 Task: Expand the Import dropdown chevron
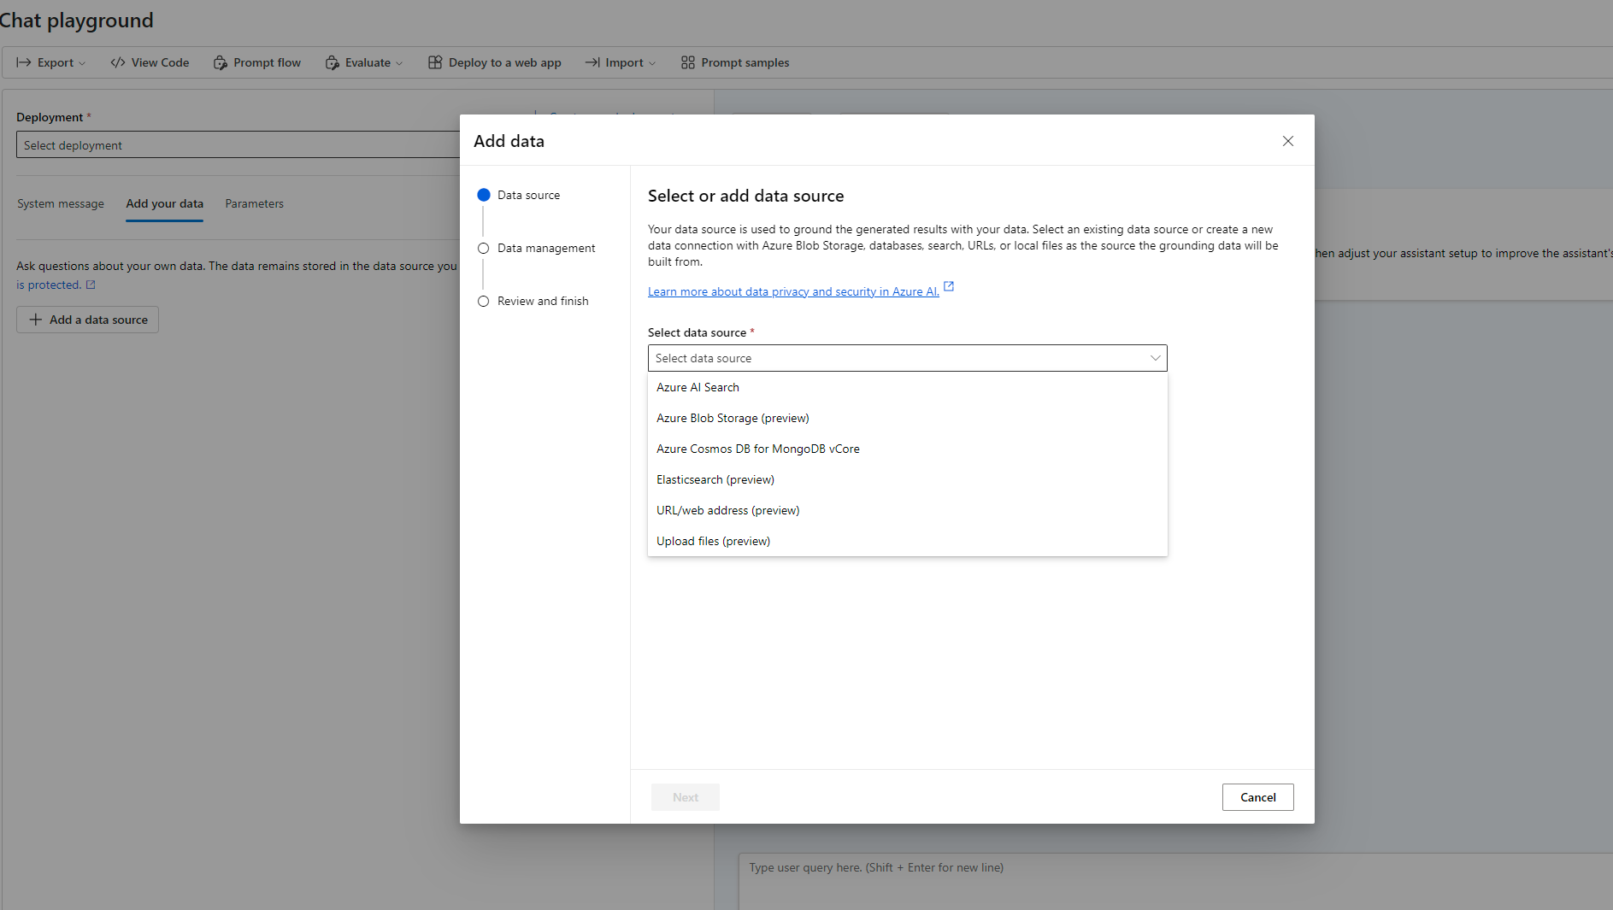pyautogui.click(x=652, y=63)
